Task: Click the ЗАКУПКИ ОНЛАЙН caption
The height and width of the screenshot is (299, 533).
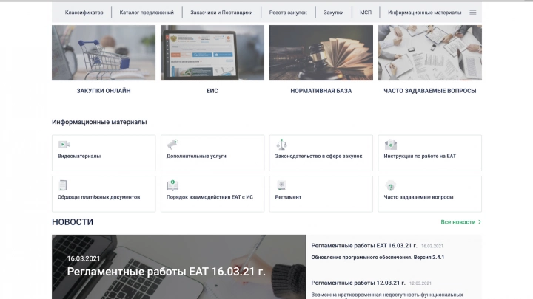Action: [104, 91]
